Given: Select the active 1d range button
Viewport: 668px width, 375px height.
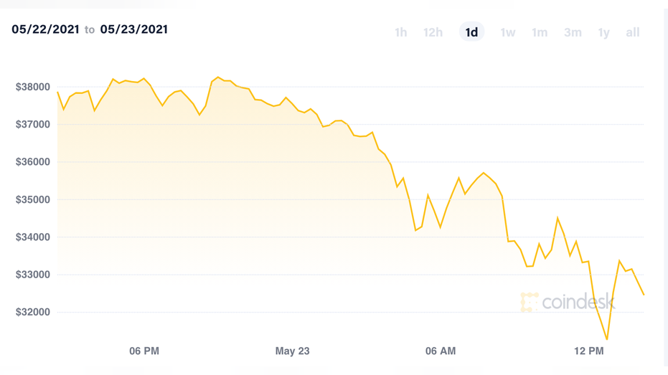Looking at the screenshot, I should pyautogui.click(x=471, y=32).
